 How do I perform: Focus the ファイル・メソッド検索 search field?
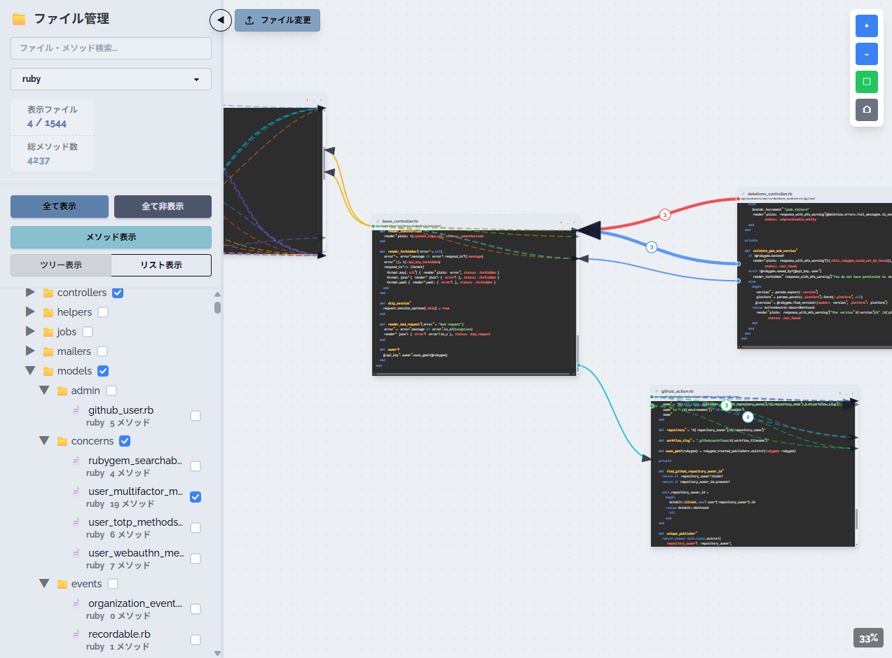pos(111,48)
